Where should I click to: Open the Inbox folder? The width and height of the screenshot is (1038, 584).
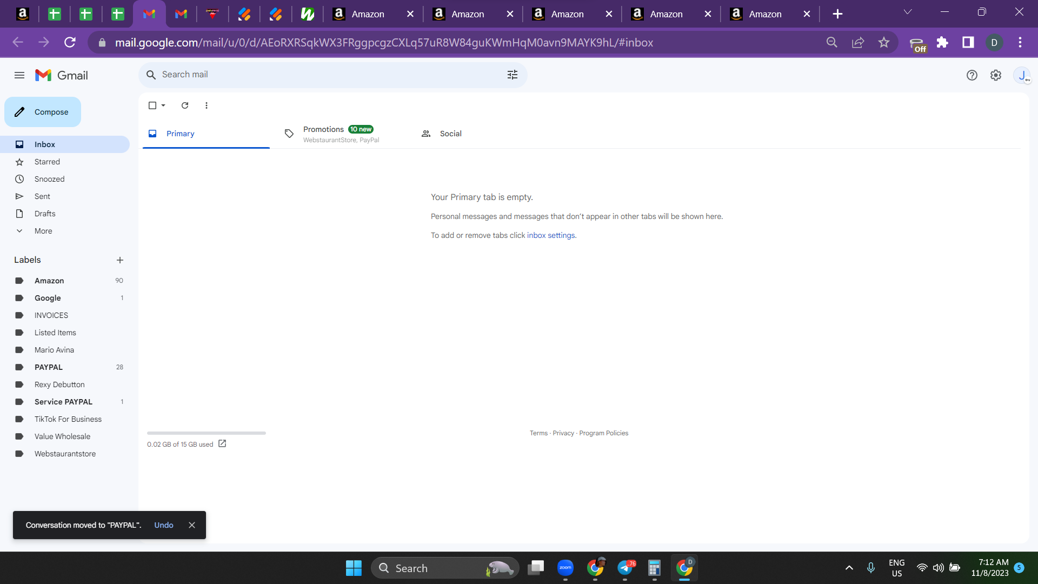pos(65,144)
